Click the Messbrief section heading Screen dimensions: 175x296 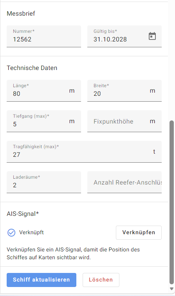point(21,14)
